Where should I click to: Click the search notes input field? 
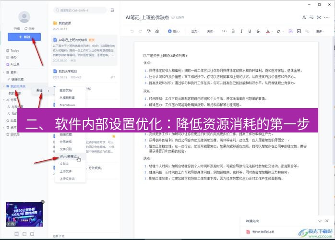(80, 10)
